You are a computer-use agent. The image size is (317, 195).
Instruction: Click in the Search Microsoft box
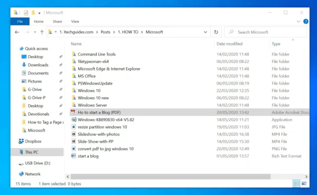point(265,32)
